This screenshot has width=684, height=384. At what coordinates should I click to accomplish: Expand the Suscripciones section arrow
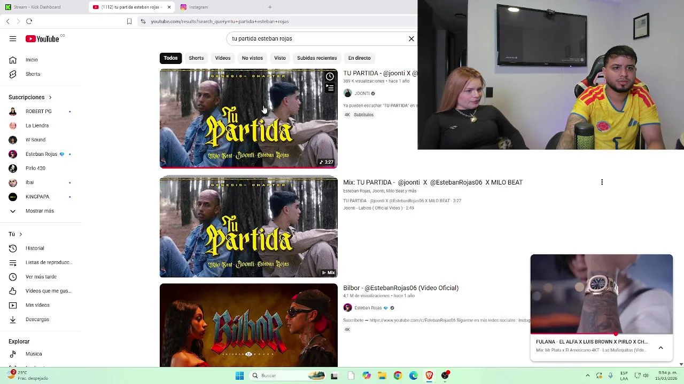pyautogui.click(x=50, y=98)
